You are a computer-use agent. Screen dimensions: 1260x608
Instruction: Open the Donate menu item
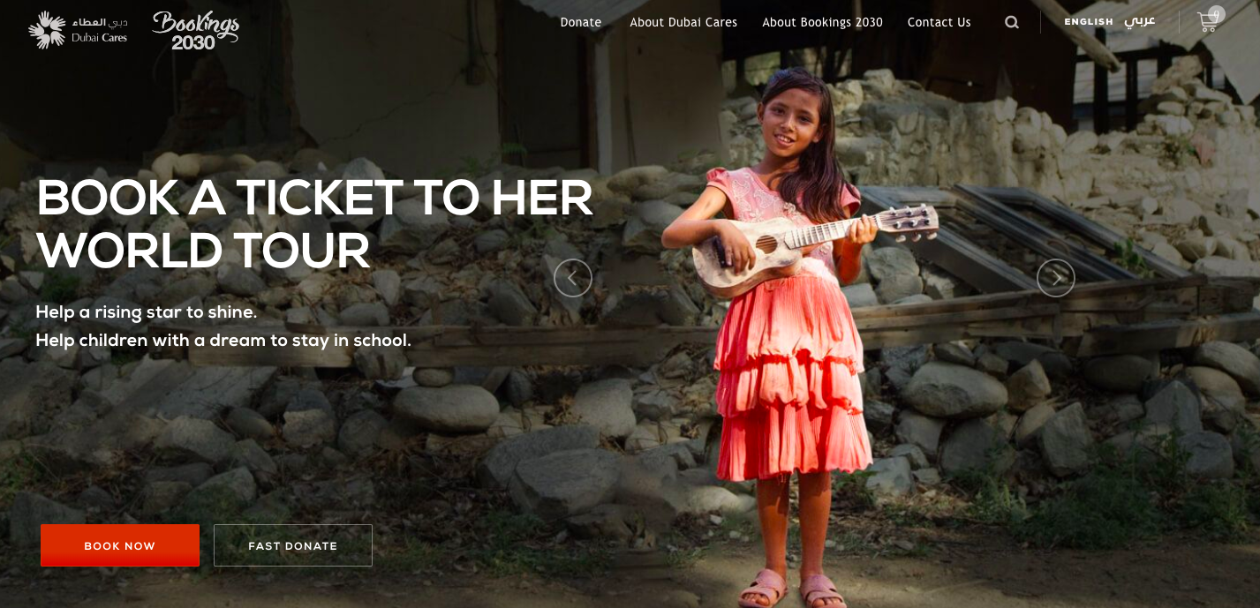point(581,23)
